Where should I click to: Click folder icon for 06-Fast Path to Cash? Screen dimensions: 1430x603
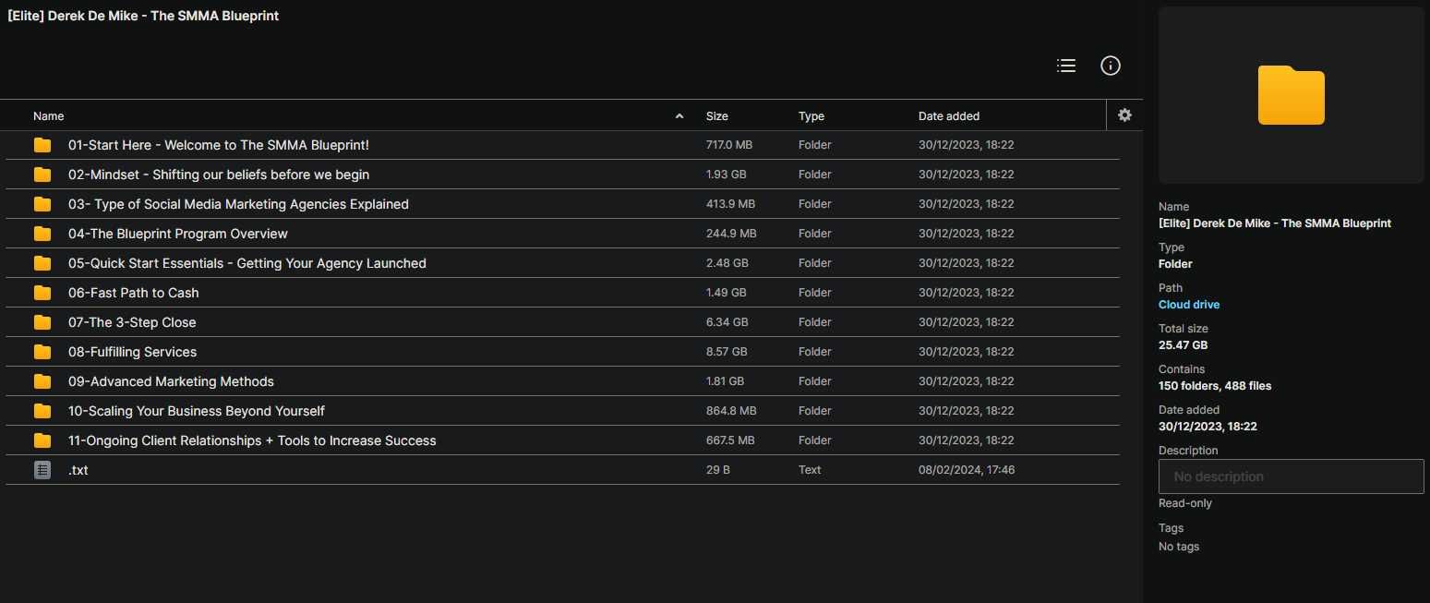(42, 293)
